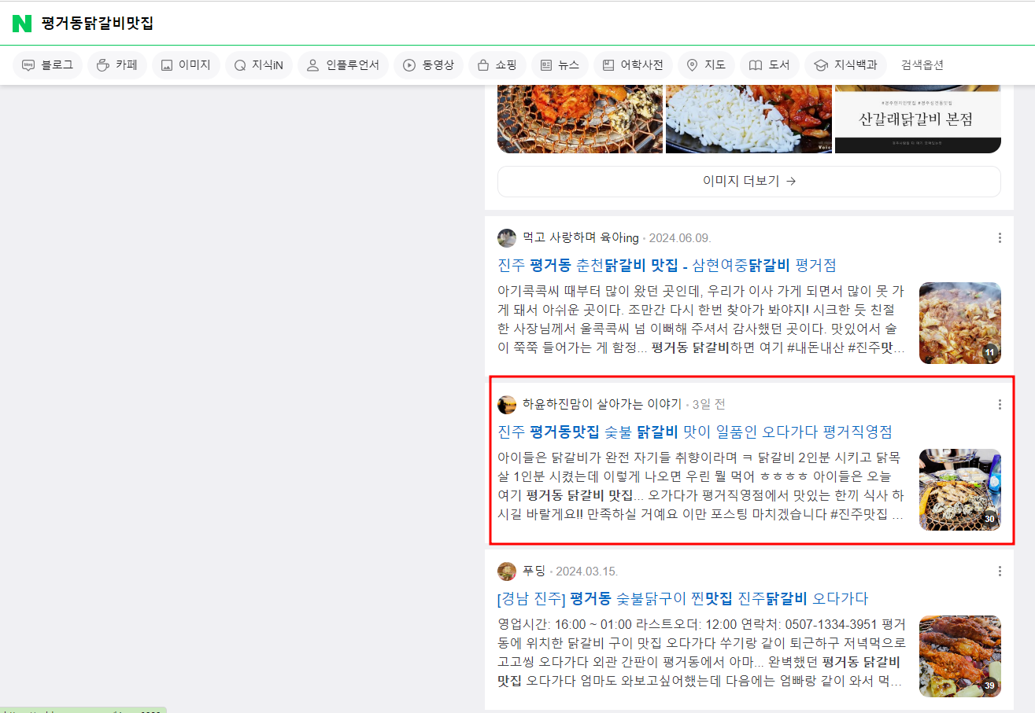This screenshot has height=713, width=1035.
Task: Click 하윤하진맘이 살아가는 이야기 profile avatar
Action: coord(507,405)
